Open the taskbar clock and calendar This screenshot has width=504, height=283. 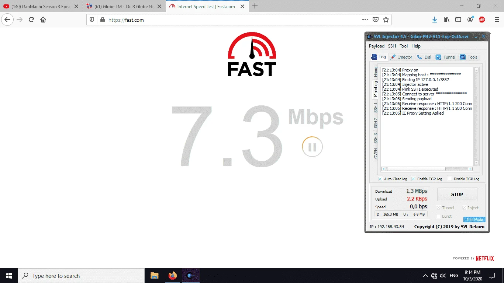[472, 276]
